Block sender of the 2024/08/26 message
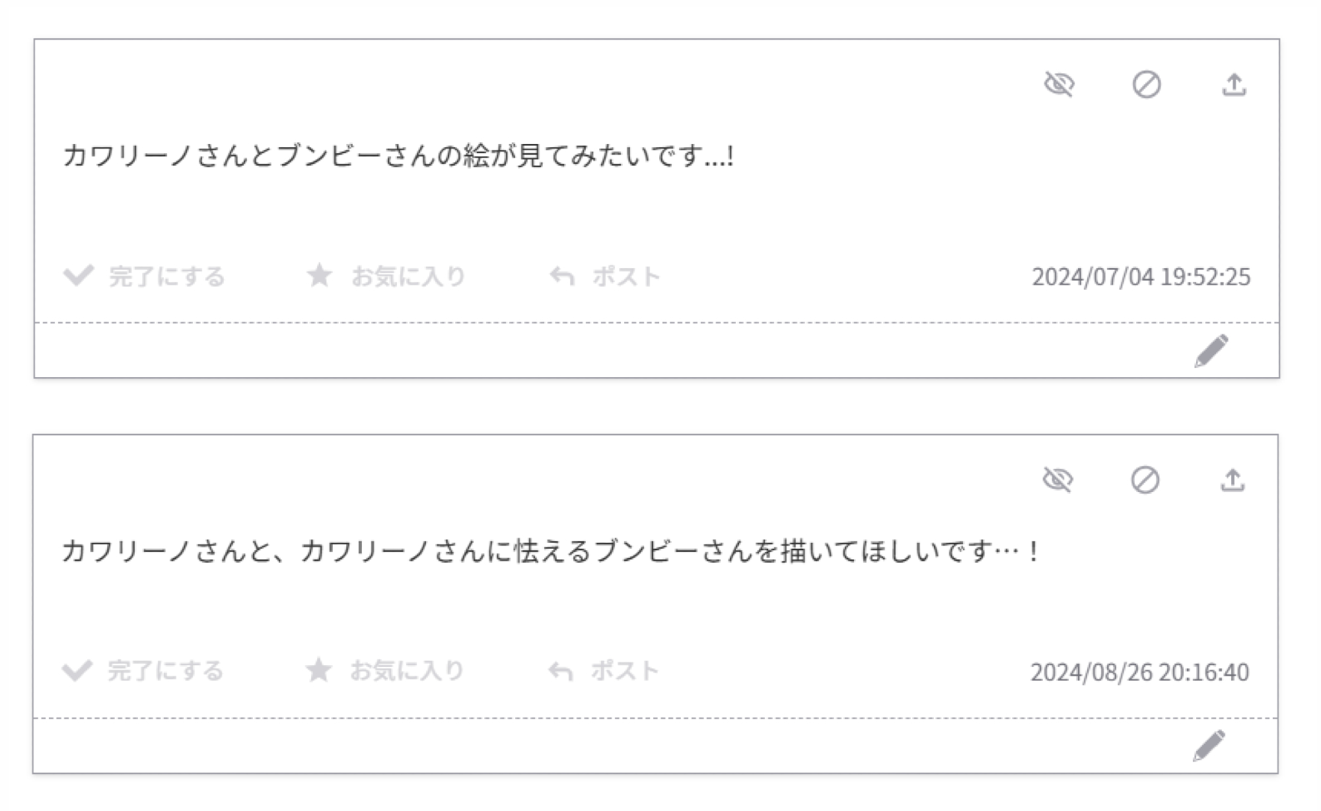 [1145, 479]
